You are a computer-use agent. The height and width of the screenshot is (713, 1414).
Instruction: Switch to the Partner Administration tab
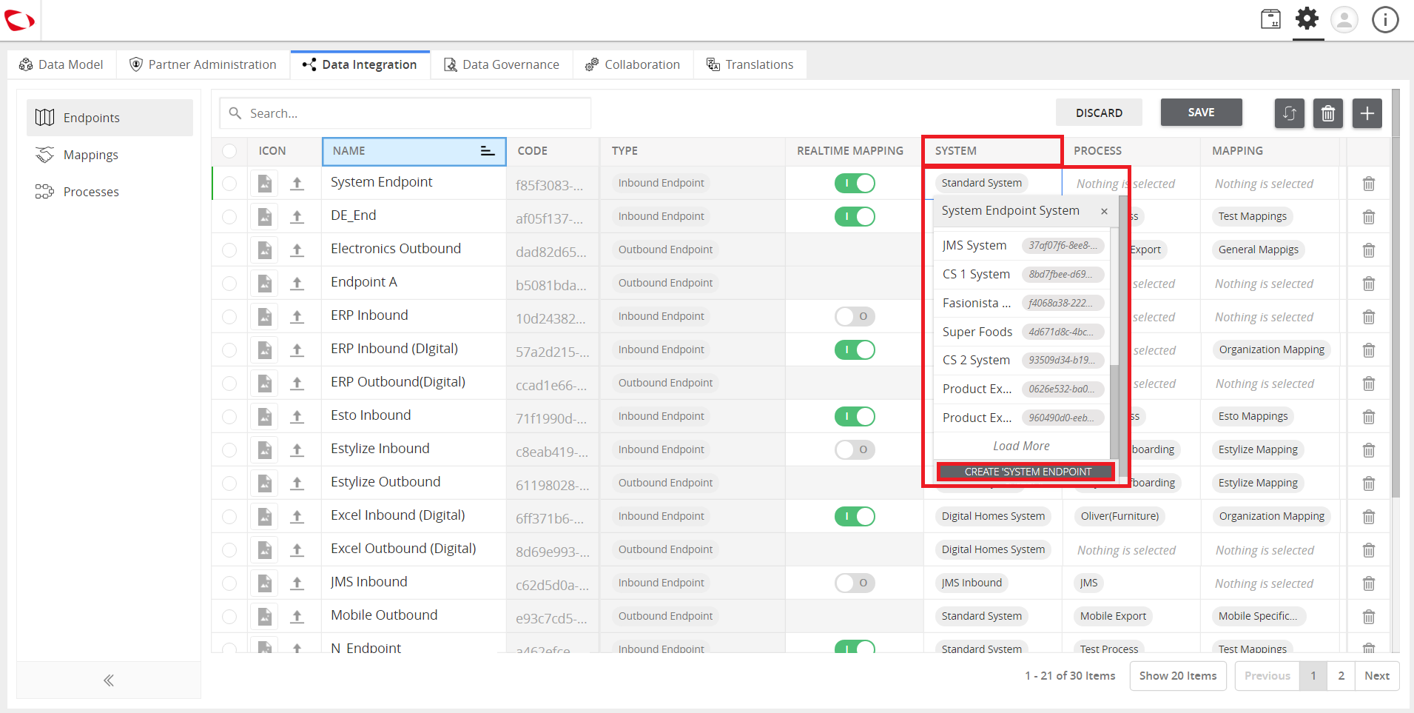tap(203, 64)
